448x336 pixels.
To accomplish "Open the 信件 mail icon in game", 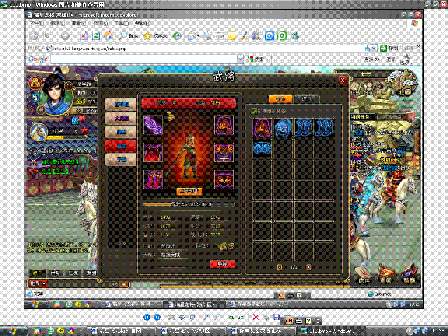I will (x=364, y=276).
